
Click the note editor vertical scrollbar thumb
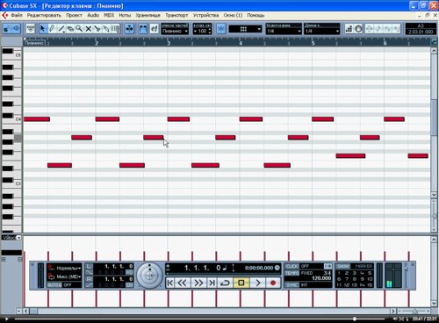pyautogui.click(x=434, y=118)
